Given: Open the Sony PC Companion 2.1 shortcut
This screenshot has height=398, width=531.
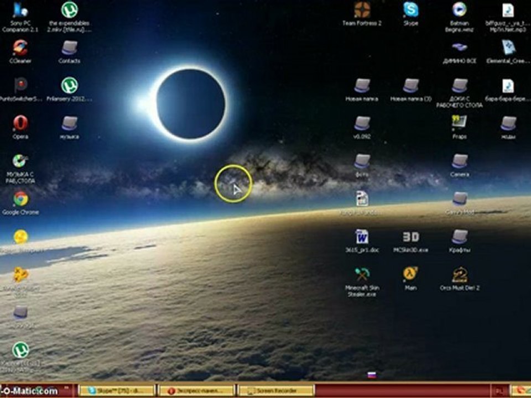Looking at the screenshot, I should click(x=20, y=10).
